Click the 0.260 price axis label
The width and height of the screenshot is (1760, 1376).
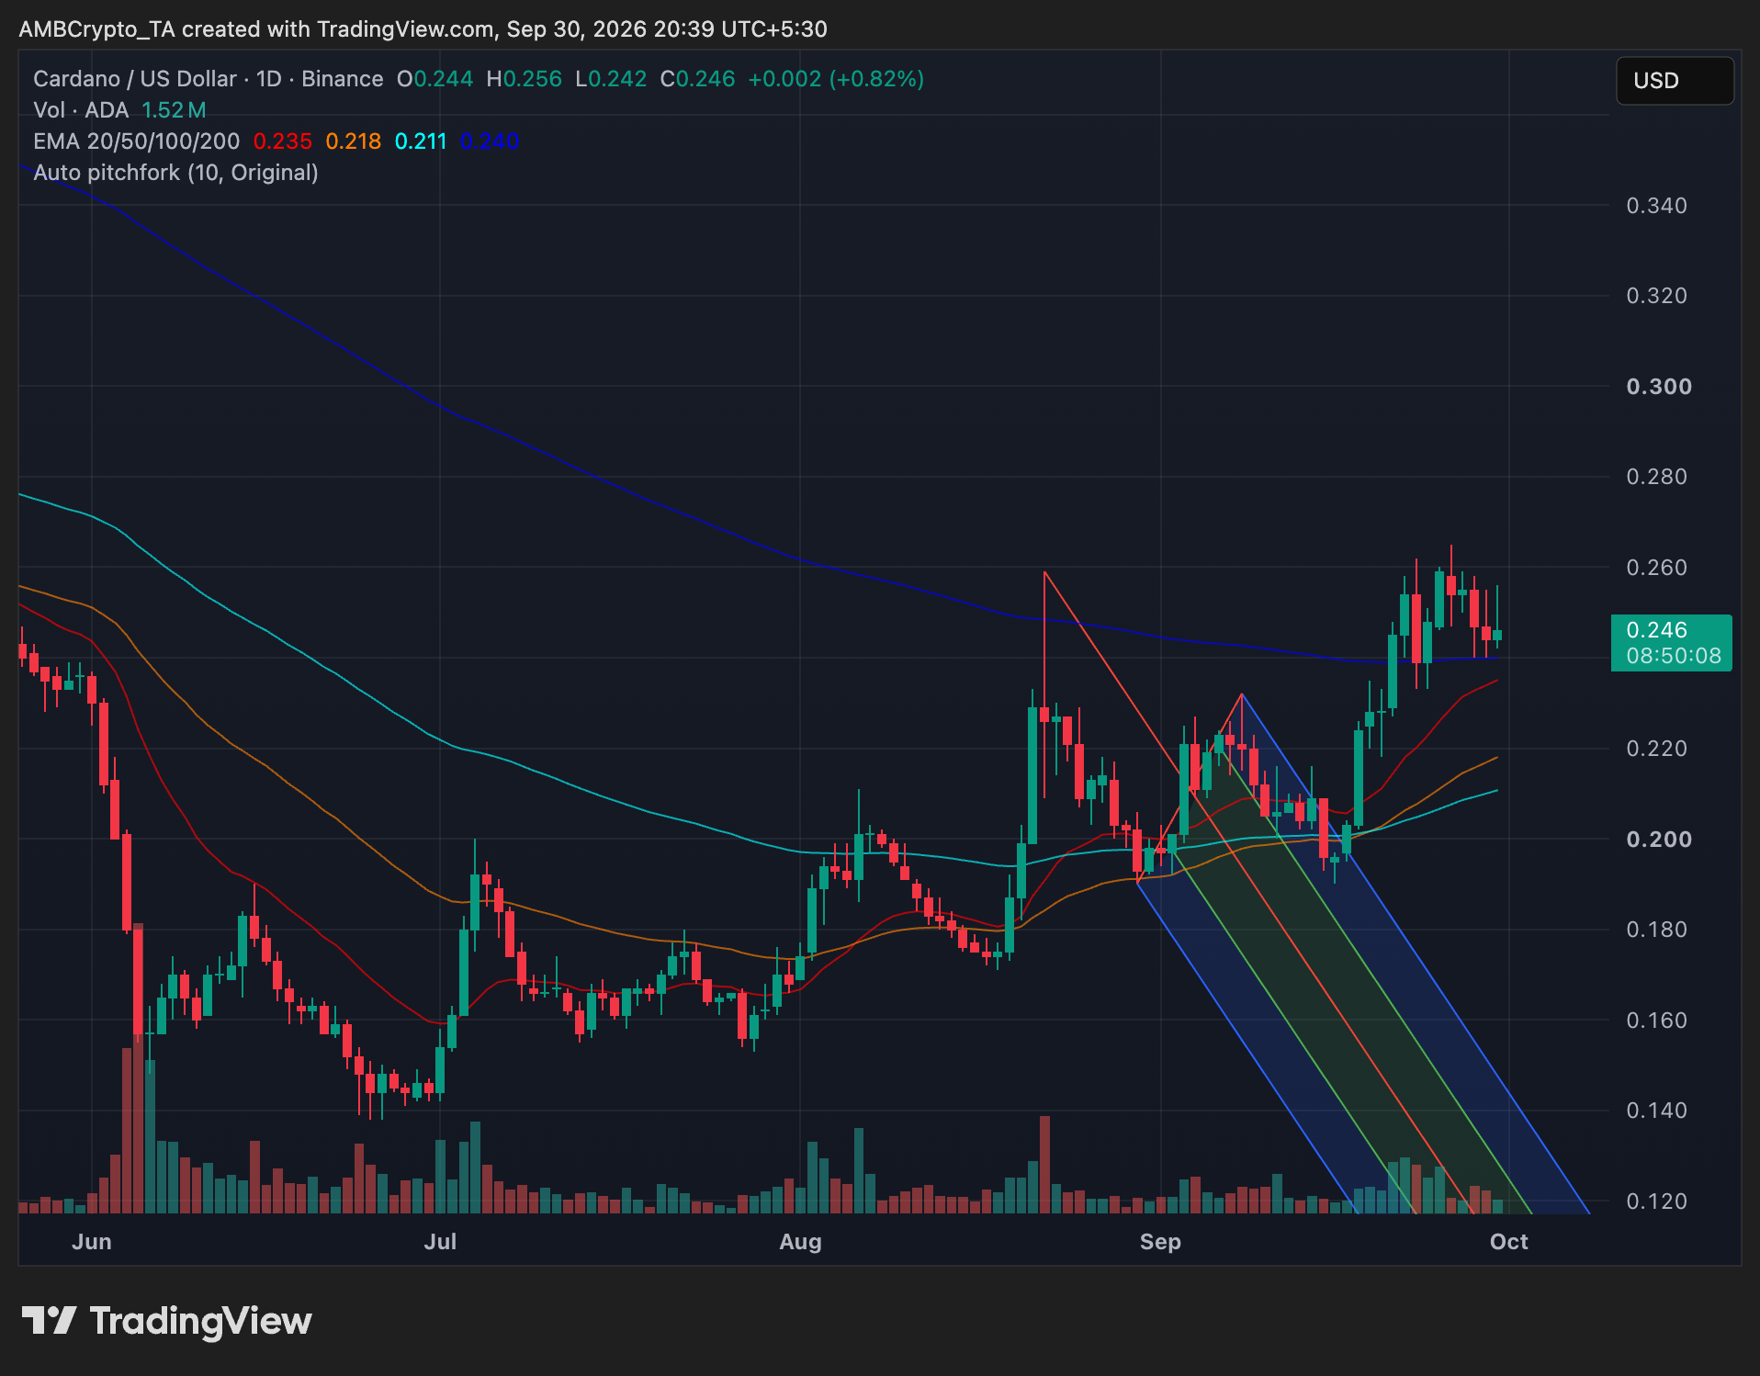pos(1656,568)
